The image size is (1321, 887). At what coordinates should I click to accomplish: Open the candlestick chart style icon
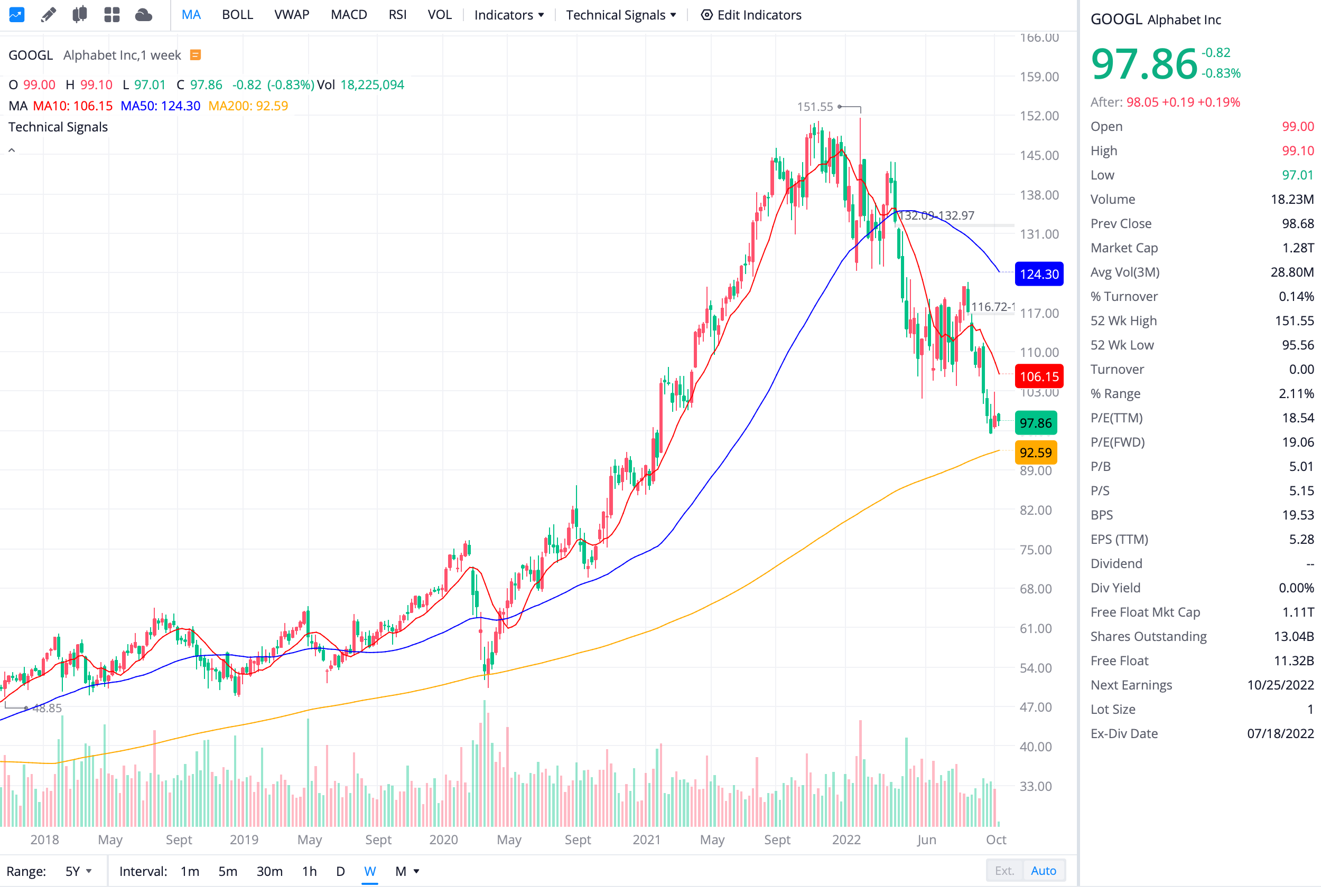(x=80, y=15)
